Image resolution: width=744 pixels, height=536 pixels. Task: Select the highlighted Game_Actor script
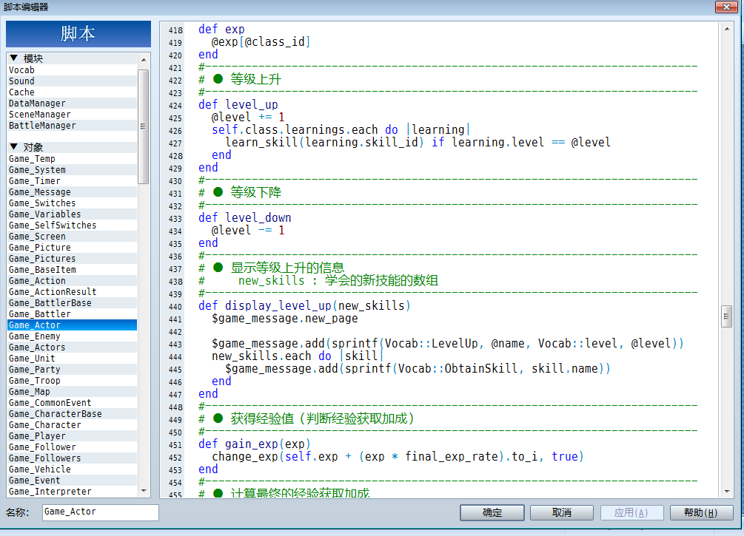pyautogui.click(x=72, y=325)
